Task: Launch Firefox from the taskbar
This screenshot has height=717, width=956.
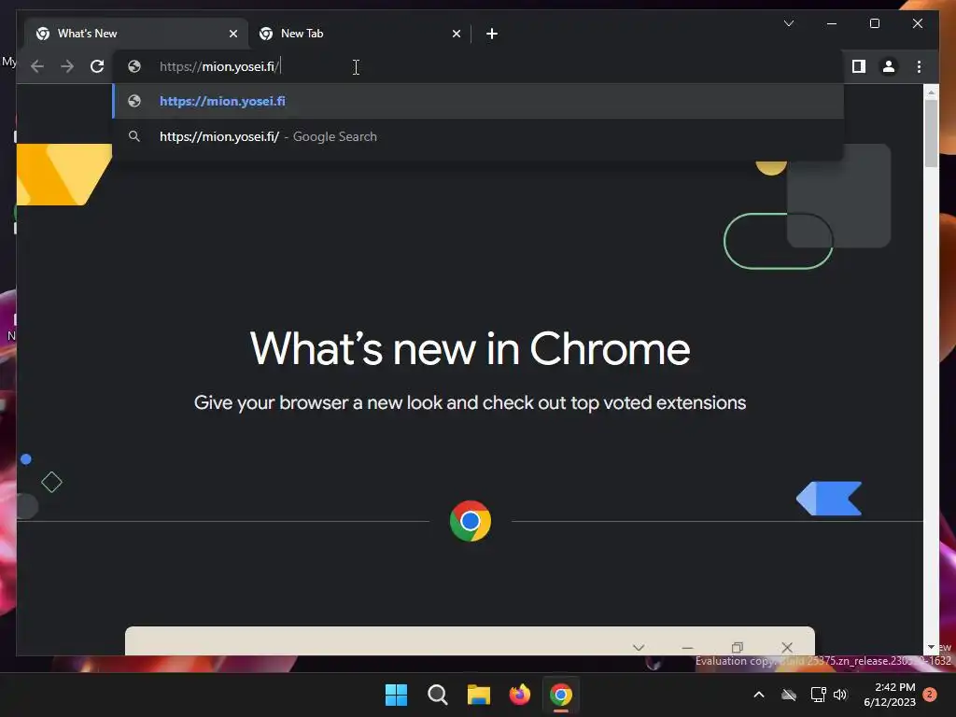Action: (519, 695)
